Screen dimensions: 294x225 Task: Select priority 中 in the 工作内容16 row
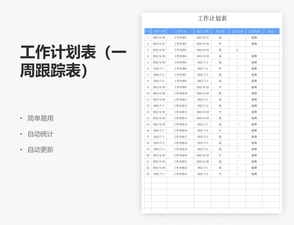pos(220,130)
